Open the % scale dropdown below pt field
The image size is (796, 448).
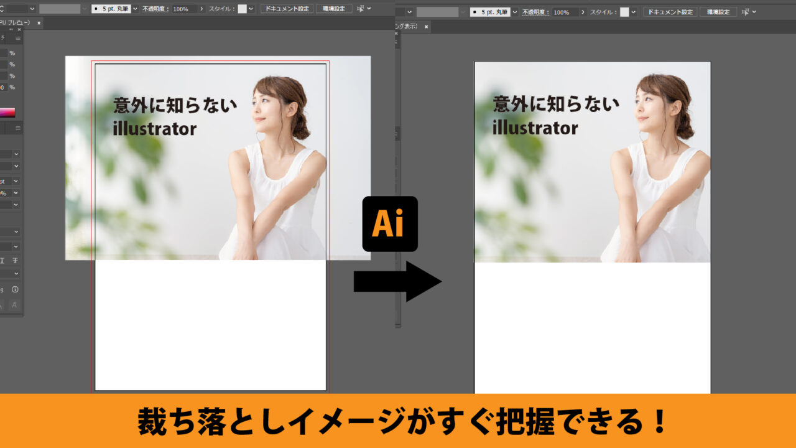(16, 193)
